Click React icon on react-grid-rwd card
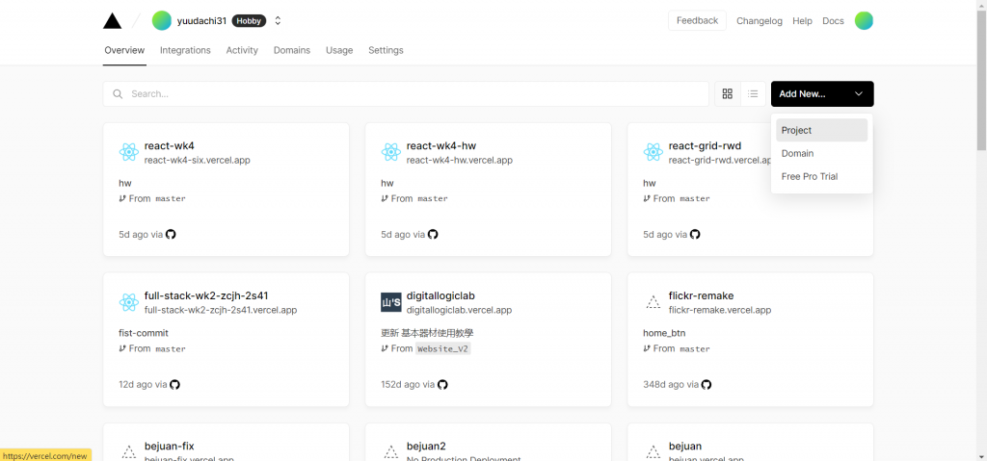The width and height of the screenshot is (987, 461). click(653, 152)
